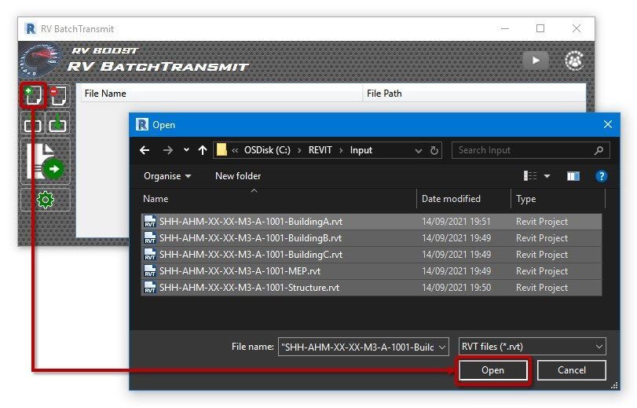
Task: Click the File Name column in RV BatchTransmit
Action: [220, 94]
